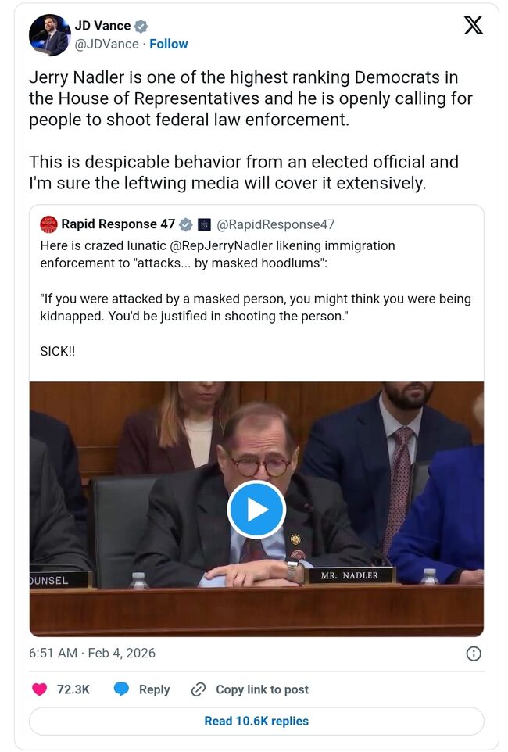Click Read 10.6K replies button
508x752 pixels.
[x=256, y=721]
